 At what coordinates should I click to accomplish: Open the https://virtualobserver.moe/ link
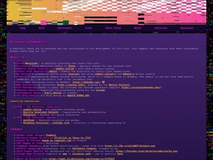[141, 87]
